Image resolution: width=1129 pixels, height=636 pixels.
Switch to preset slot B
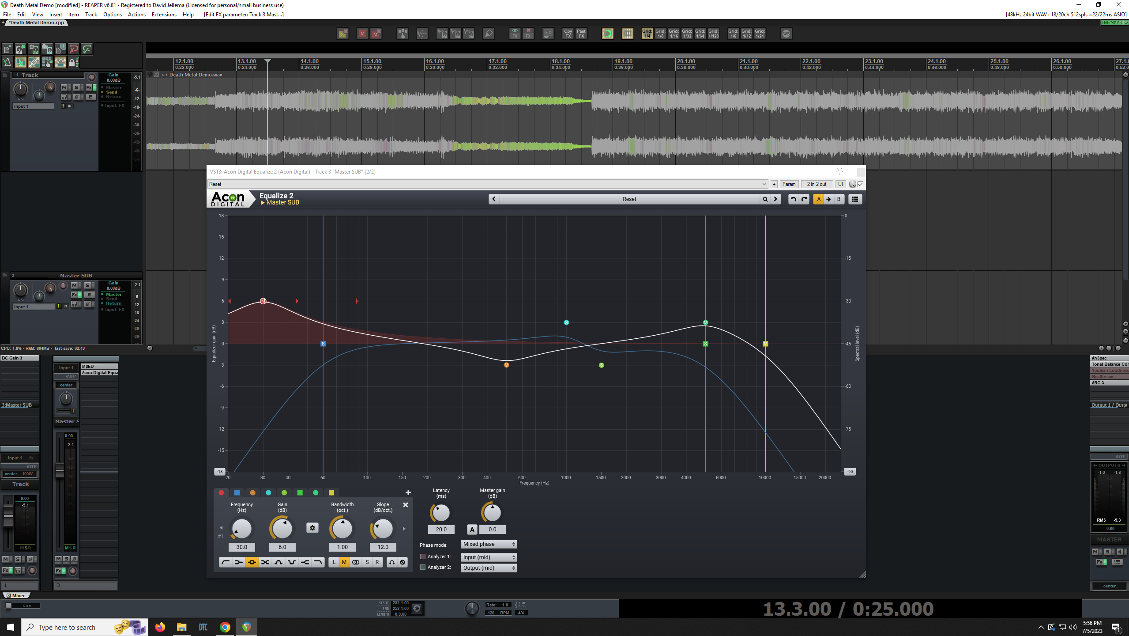pyautogui.click(x=839, y=199)
